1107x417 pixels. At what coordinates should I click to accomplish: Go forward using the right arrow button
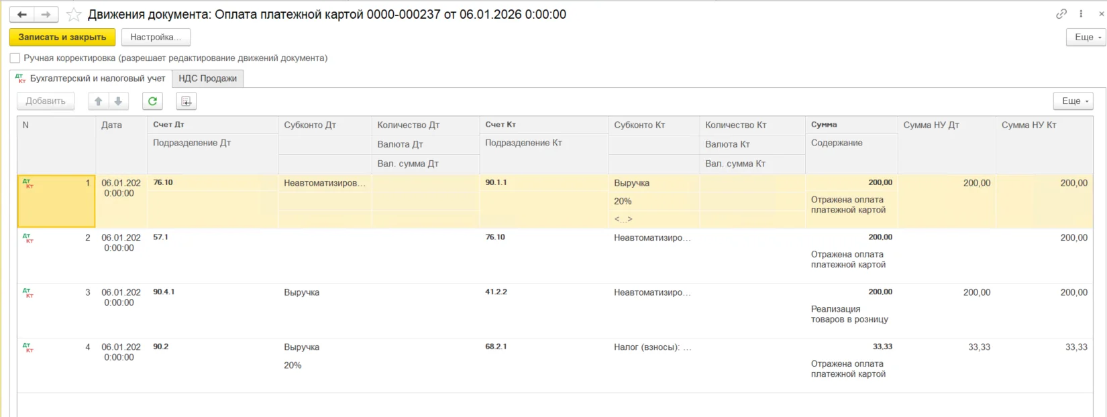[46, 14]
